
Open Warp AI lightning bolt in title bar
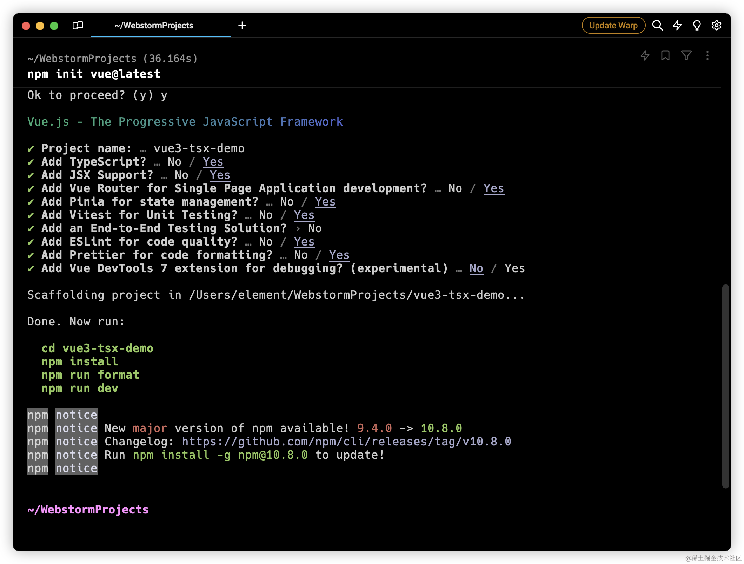[x=677, y=26]
